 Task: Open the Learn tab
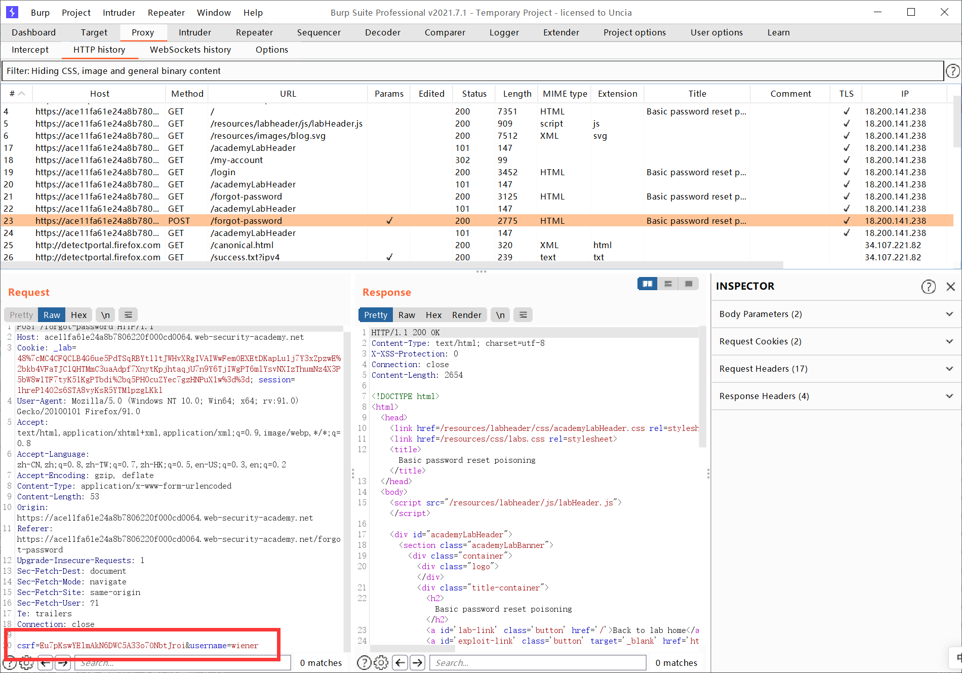(x=778, y=32)
